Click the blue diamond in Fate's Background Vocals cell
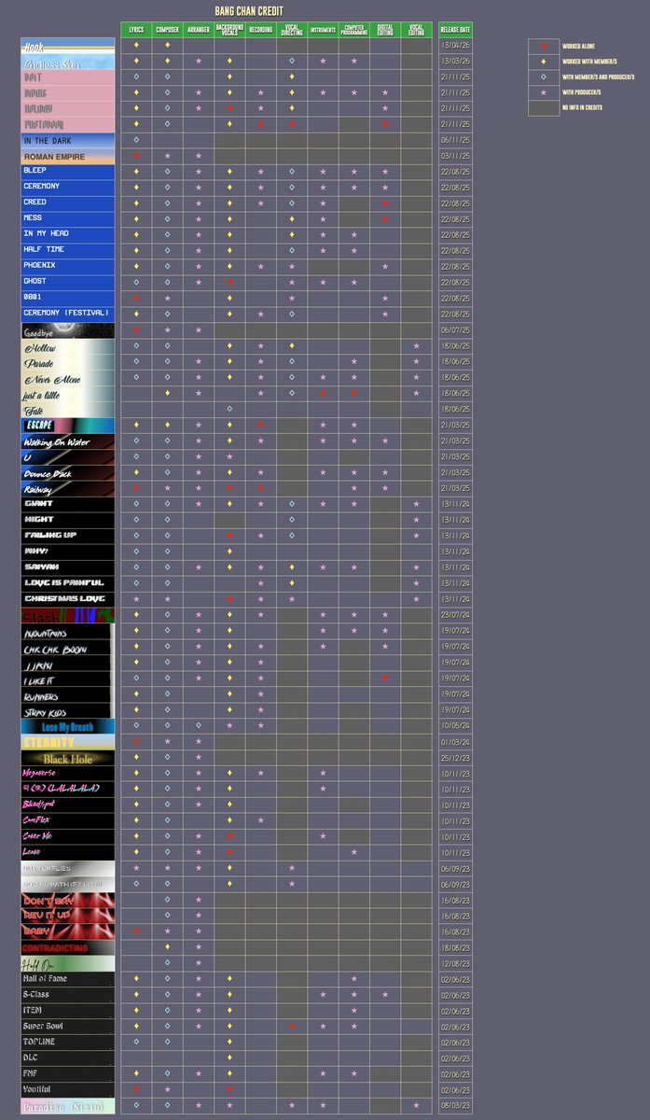Screen dimensions: 650x1120 [229, 408]
